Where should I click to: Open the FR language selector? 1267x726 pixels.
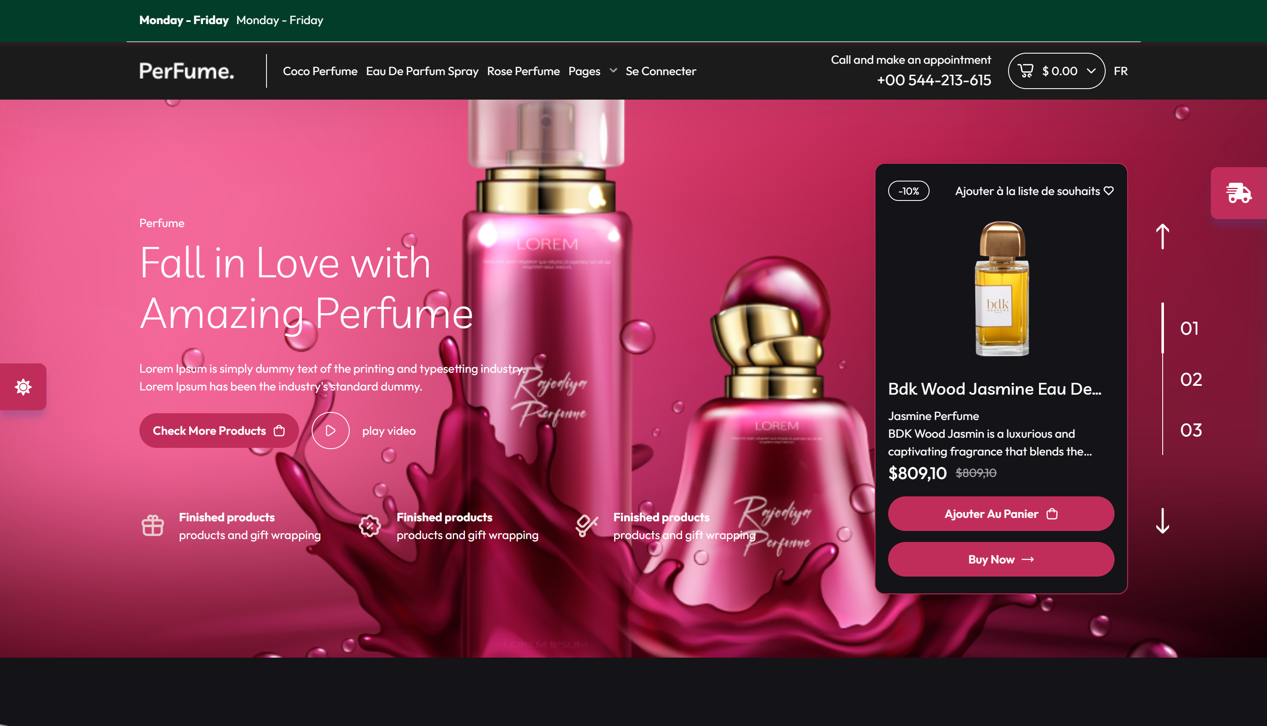click(1120, 71)
